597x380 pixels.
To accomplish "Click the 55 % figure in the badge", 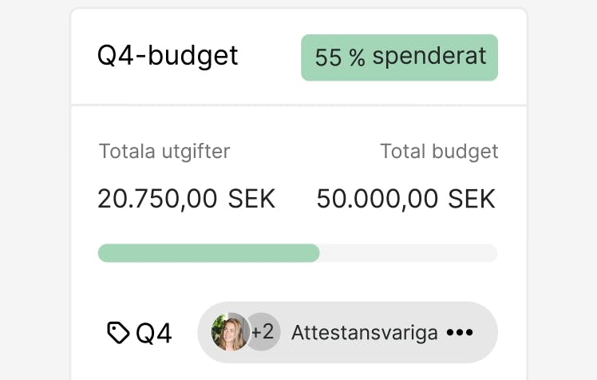I will (339, 57).
